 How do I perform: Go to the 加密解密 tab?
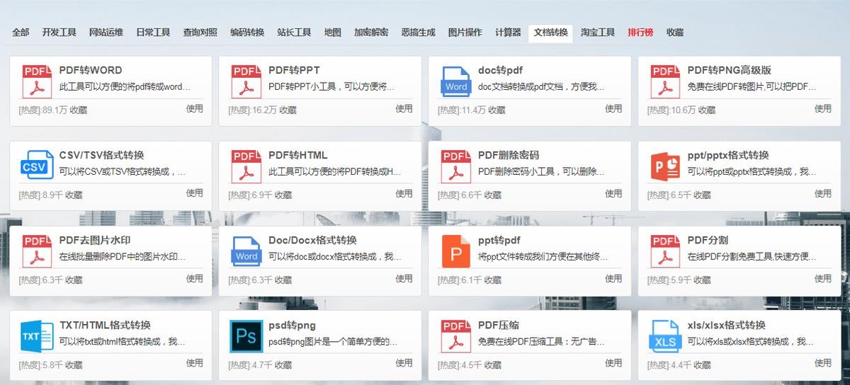tap(371, 33)
